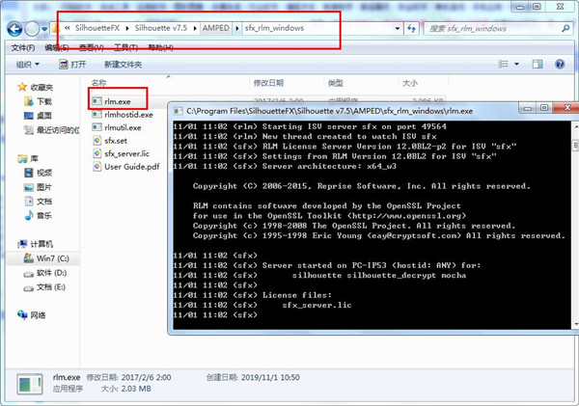The image size is (579, 406).
Task: Open 桌面 desktop in sidebar
Action: [x=38, y=116]
